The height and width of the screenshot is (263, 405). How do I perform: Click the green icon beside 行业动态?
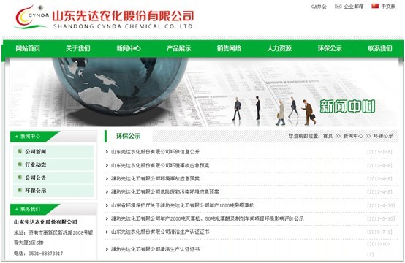tap(20, 164)
